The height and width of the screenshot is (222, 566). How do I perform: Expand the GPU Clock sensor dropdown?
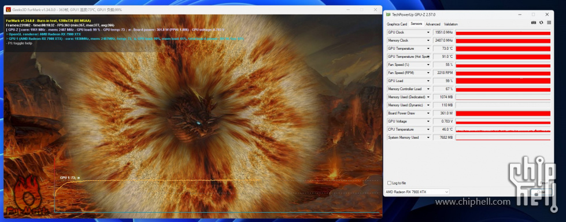428,32
